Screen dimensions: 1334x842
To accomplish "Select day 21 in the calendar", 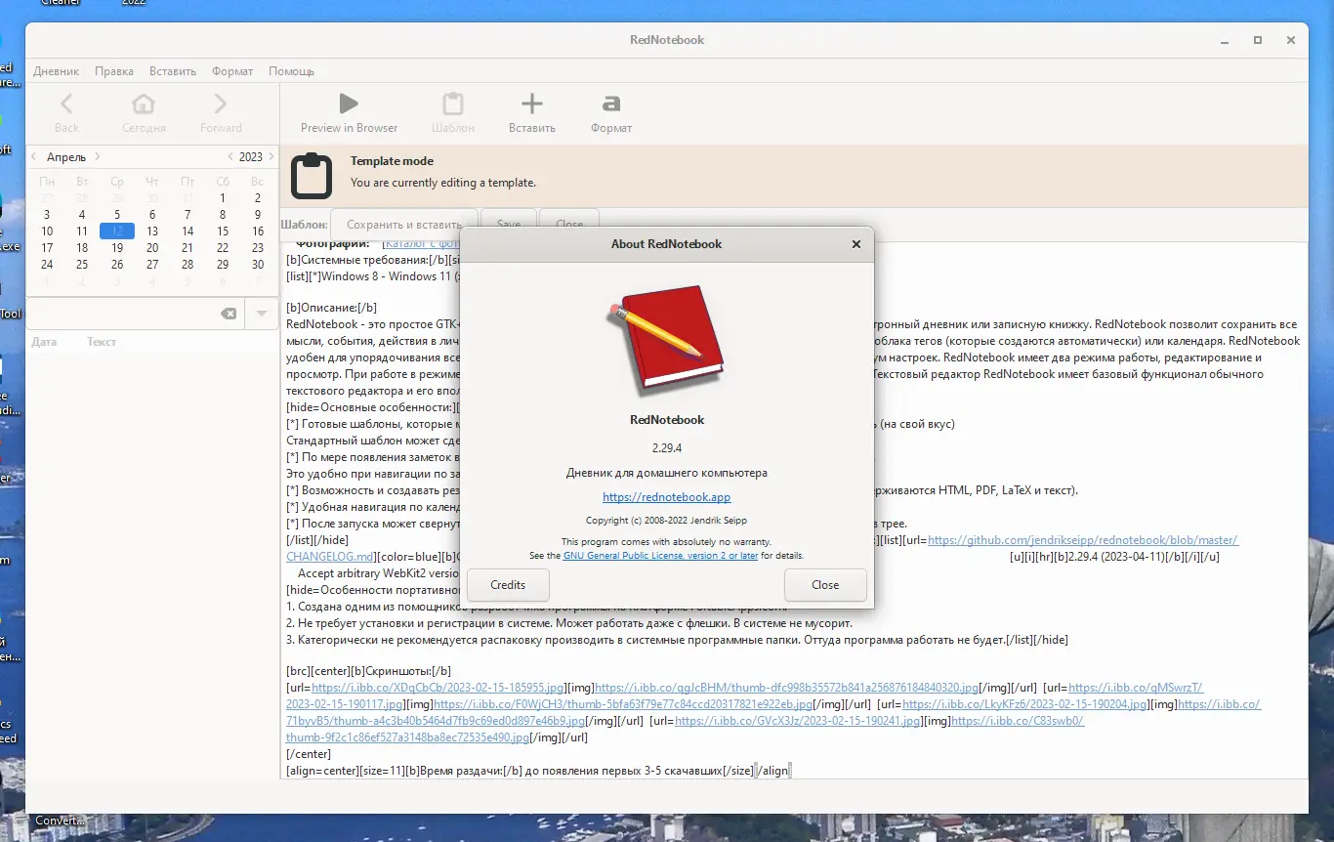I will pyautogui.click(x=188, y=248).
